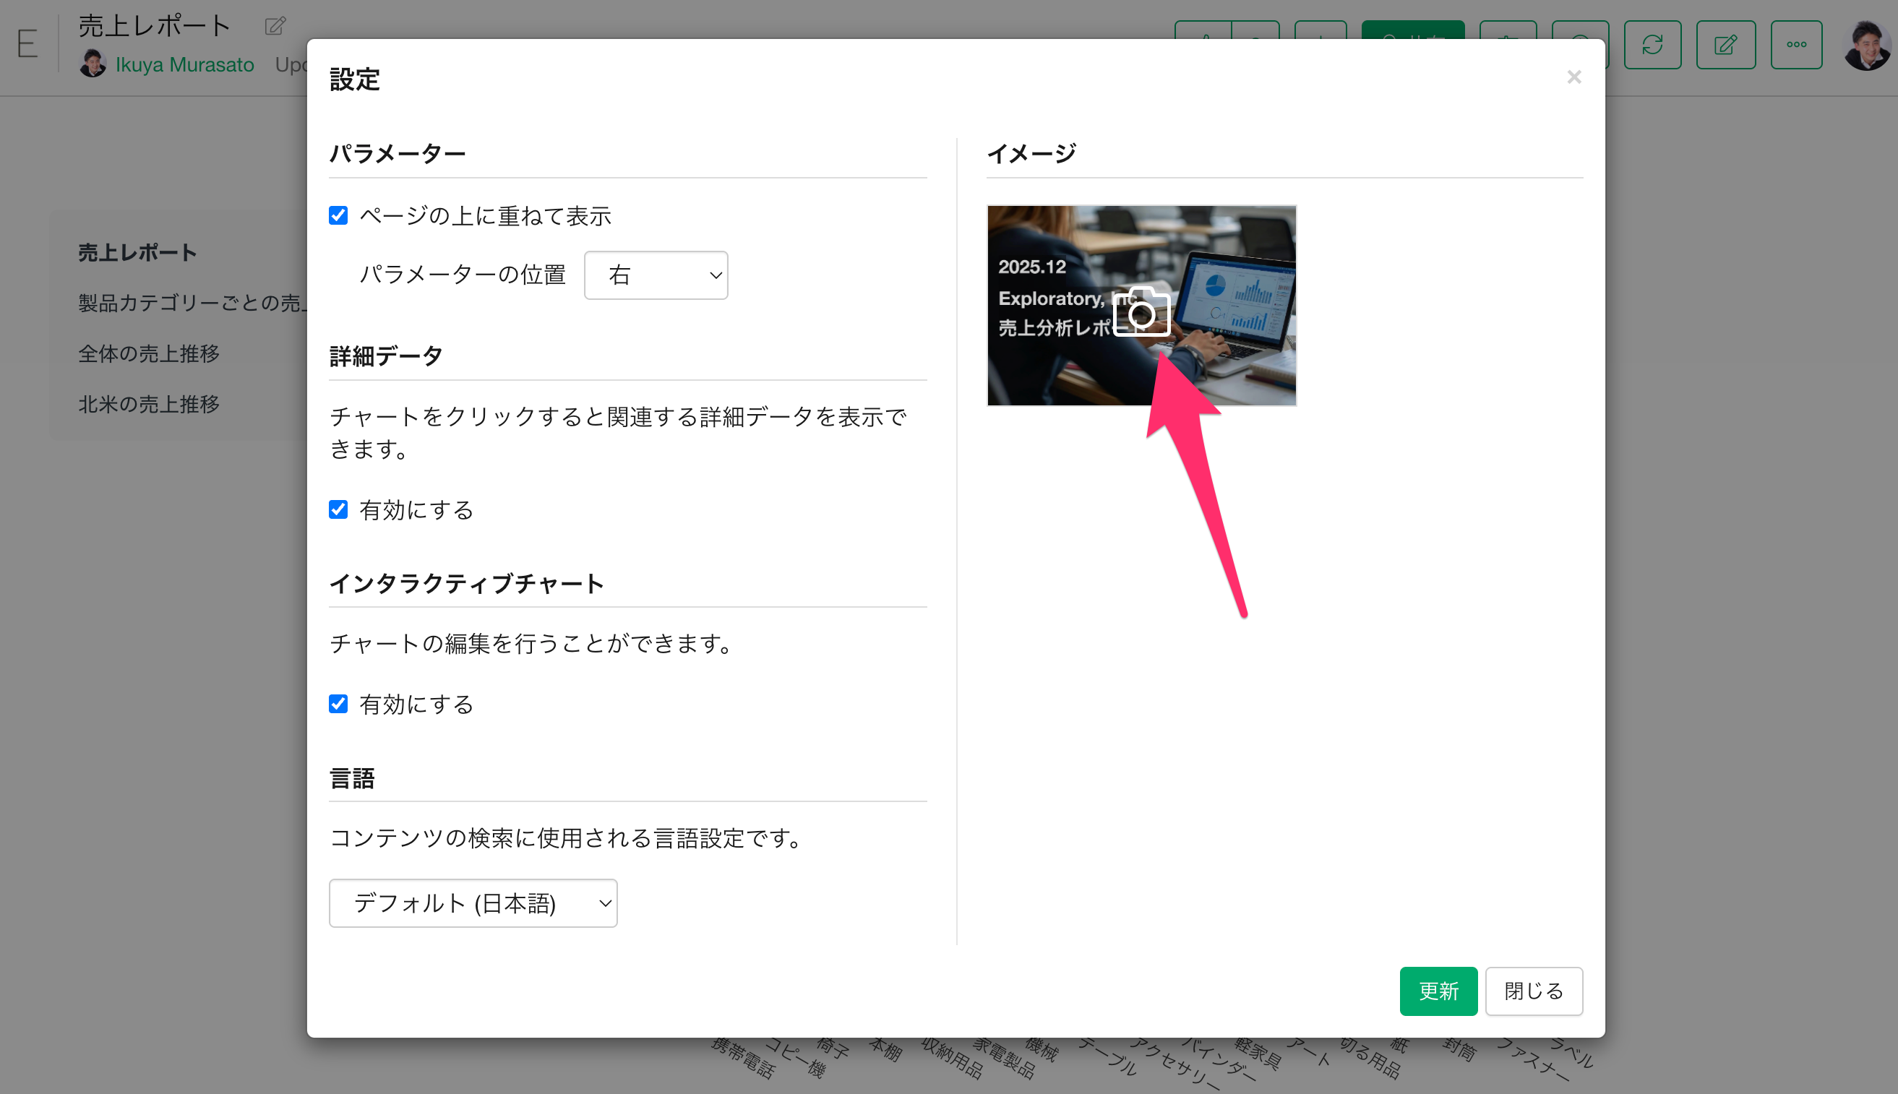
Task: Click the camera icon on the image
Action: 1141,311
